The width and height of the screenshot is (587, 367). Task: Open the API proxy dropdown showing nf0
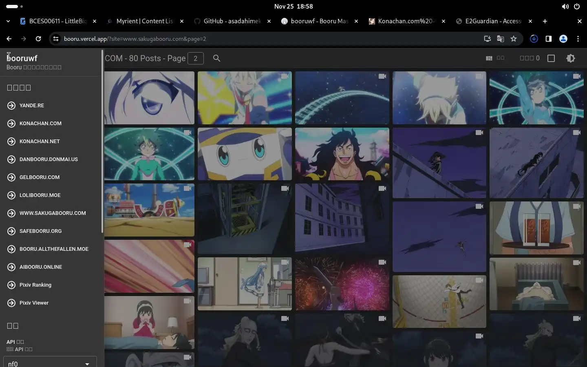point(50,362)
